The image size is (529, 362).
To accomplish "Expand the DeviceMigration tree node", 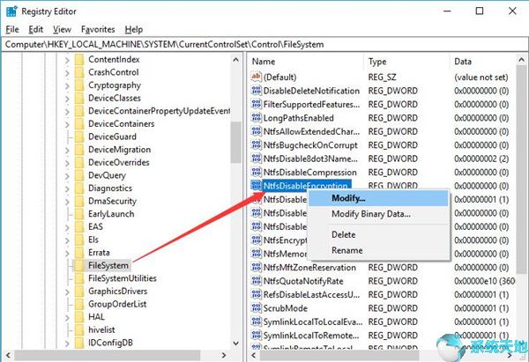I will pos(67,150).
